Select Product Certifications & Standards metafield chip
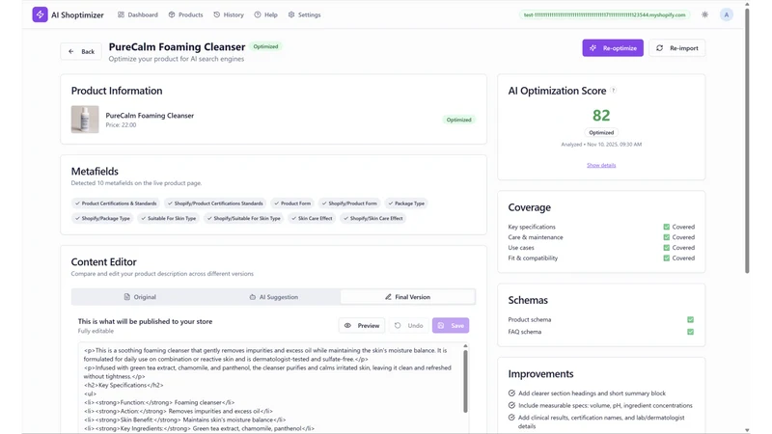The height and width of the screenshot is (434, 772). click(x=116, y=203)
